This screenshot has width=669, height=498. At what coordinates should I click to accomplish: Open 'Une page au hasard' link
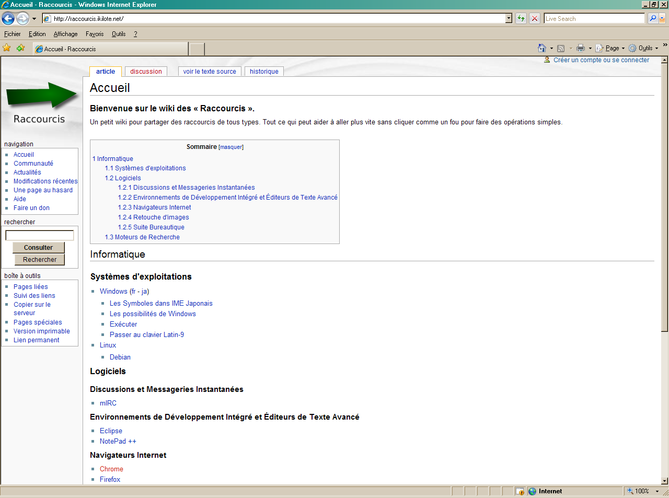43,190
